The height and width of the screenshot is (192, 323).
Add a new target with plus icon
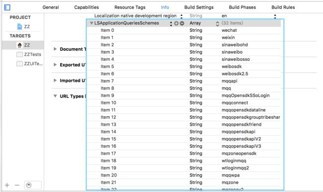[x=7, y=185]
